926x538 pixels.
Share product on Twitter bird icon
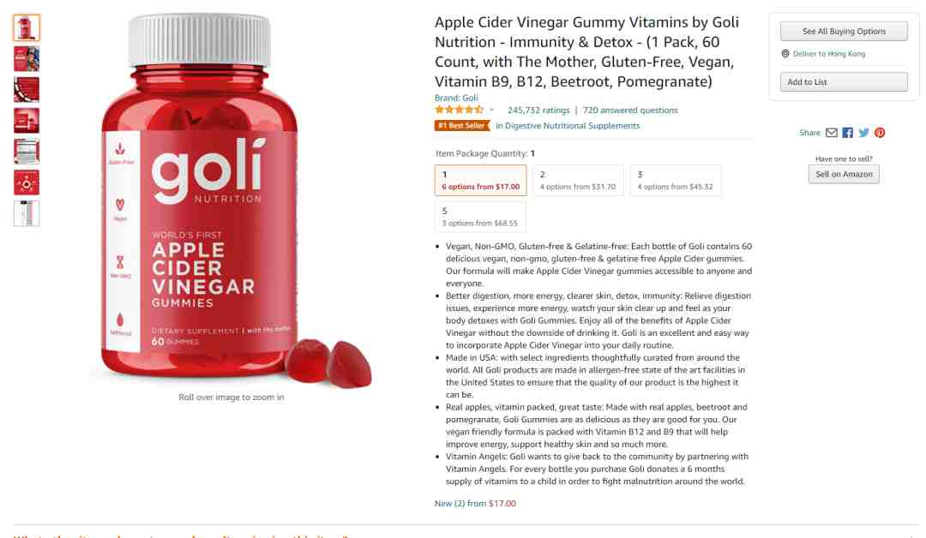tap(864, 133)
